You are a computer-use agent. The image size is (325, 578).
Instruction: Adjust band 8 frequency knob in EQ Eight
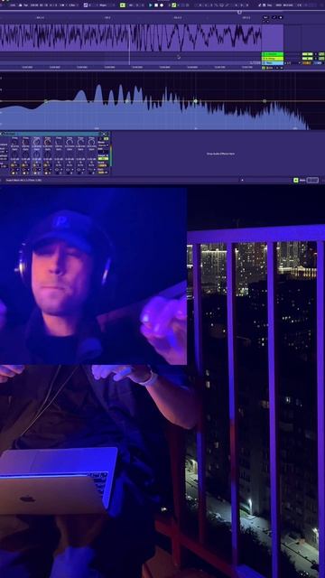(91, 143)
